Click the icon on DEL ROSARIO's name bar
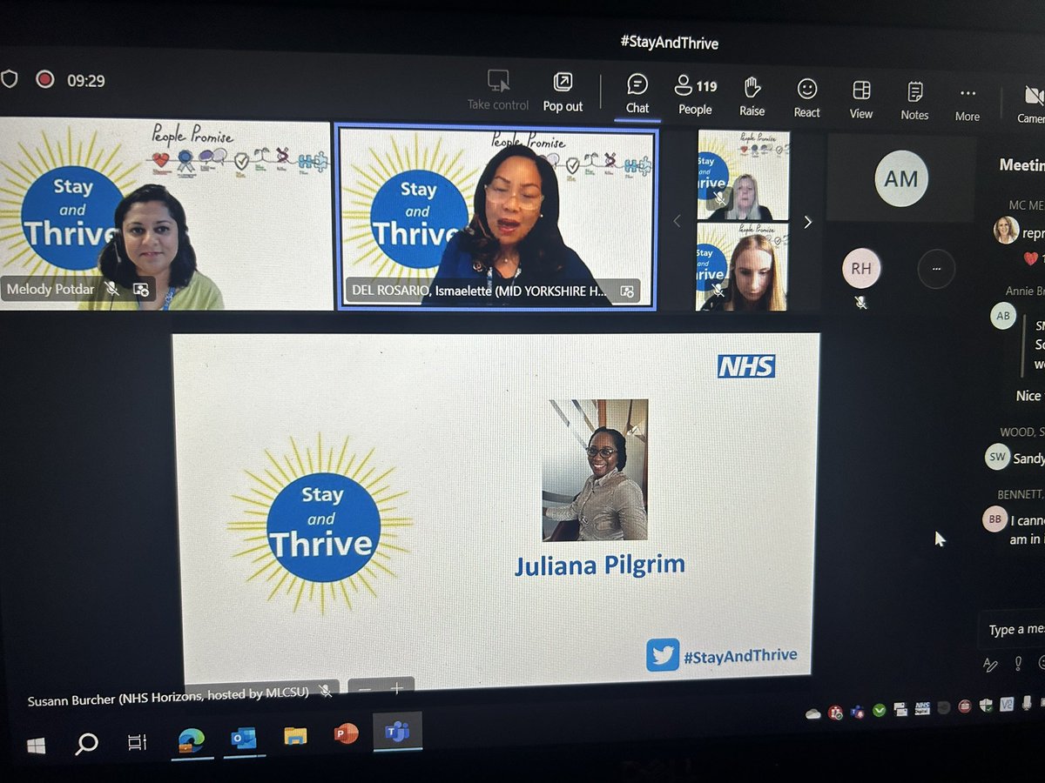 pyautogui.click(x=626, y=291)
